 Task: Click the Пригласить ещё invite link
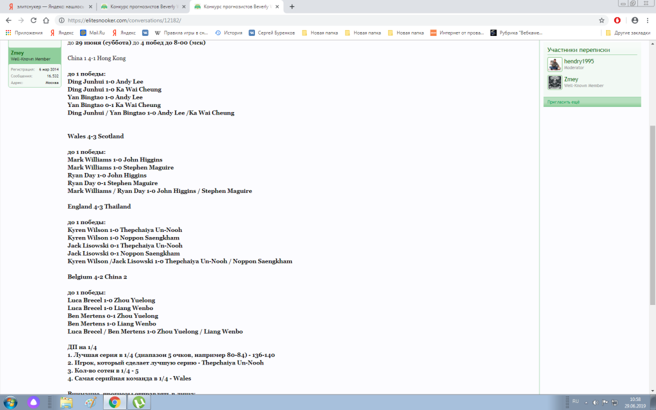click(x=563, y=102)
